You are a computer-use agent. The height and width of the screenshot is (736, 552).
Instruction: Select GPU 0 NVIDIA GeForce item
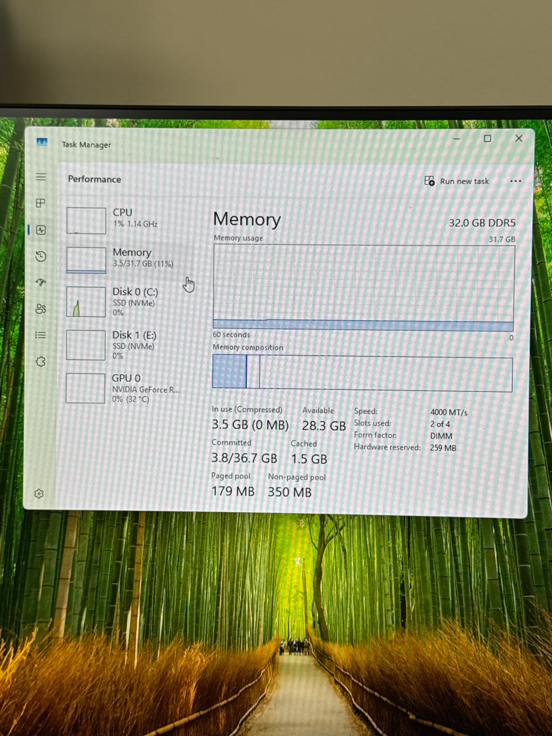[127, 388]
